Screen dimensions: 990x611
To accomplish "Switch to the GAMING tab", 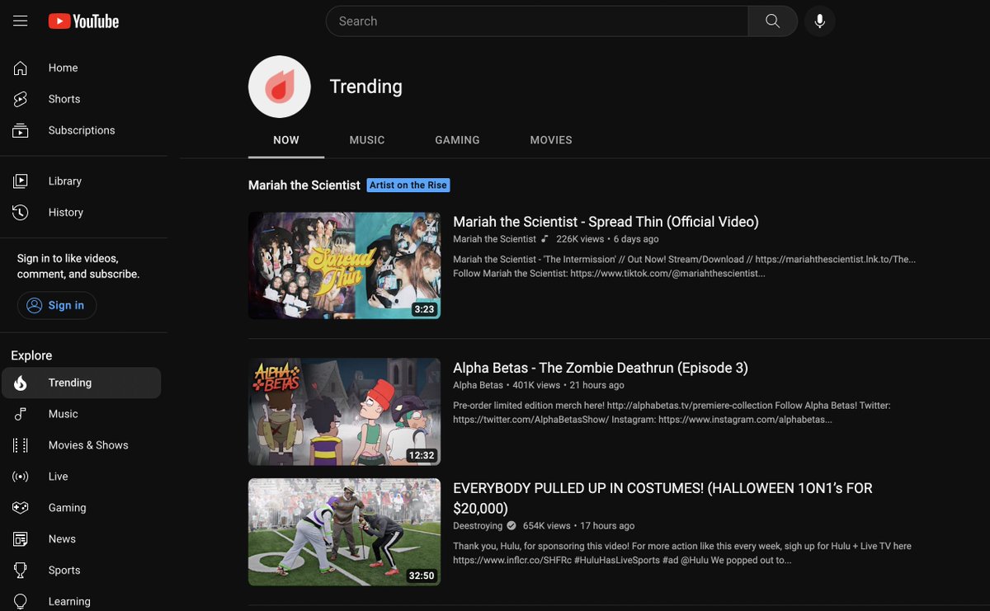I will click(457, 140).
